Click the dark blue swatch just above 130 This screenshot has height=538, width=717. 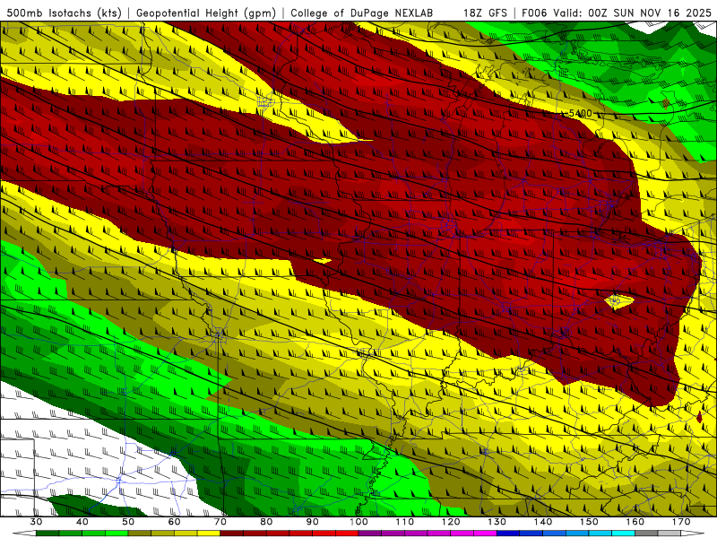click(x=508, y=534)
